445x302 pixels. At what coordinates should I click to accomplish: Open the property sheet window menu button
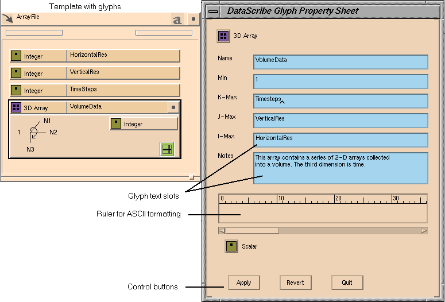[213, 11]
